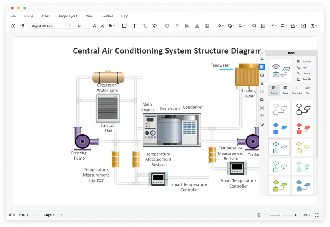Open the Theme grid sidebar panel
This screenshot has height=227, width=330.
pyautogui.click(x=262, y=67)
